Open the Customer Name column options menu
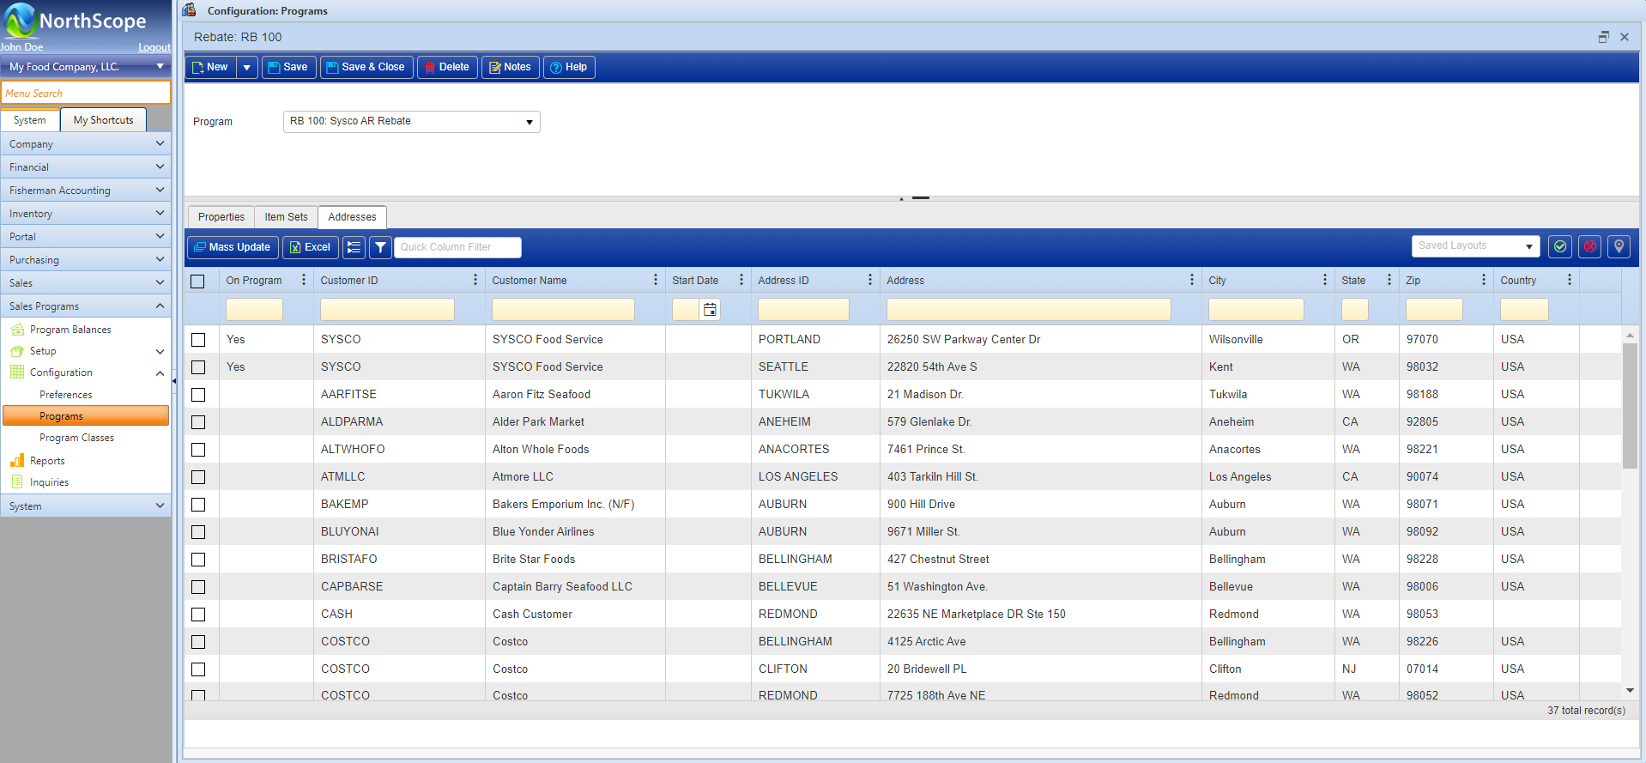The image size is (1646, 763). point(655,280)
